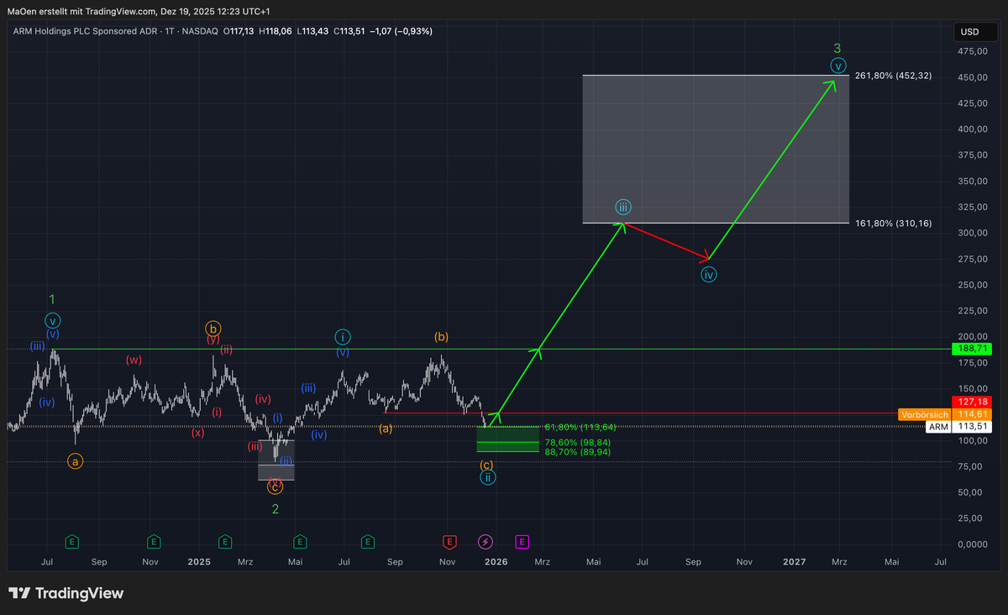Click the teal earnings icon near Mai 2025
The height and width of the screenshot is (615, 1008).
click(x=300, y=542)
